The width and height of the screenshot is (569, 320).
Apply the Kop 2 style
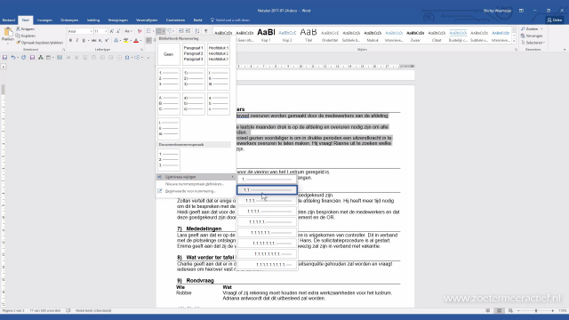287,36
